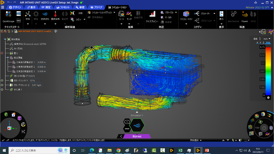Select the Y velocity component in the legend

tap(260, 43)
